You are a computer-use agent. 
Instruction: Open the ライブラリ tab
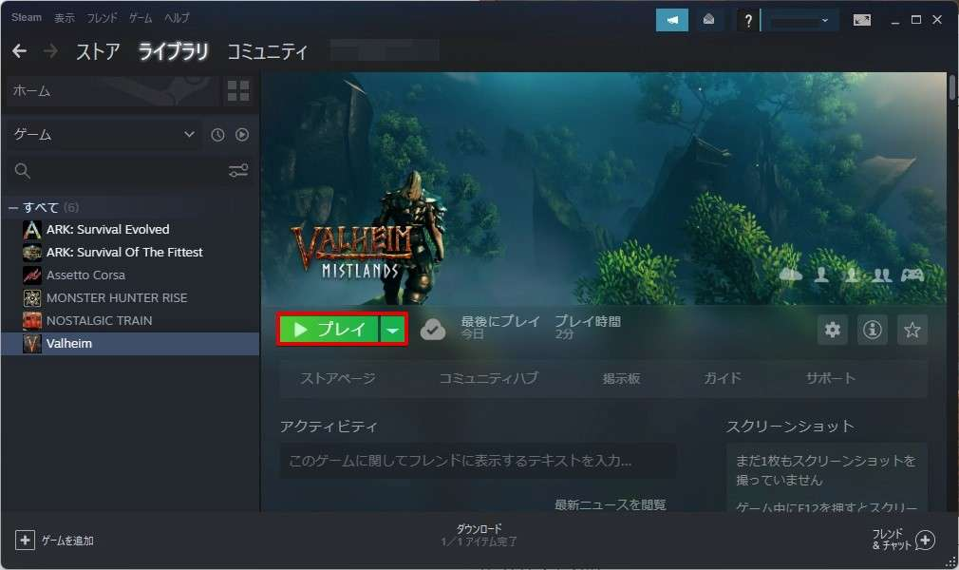click(173, 51)
